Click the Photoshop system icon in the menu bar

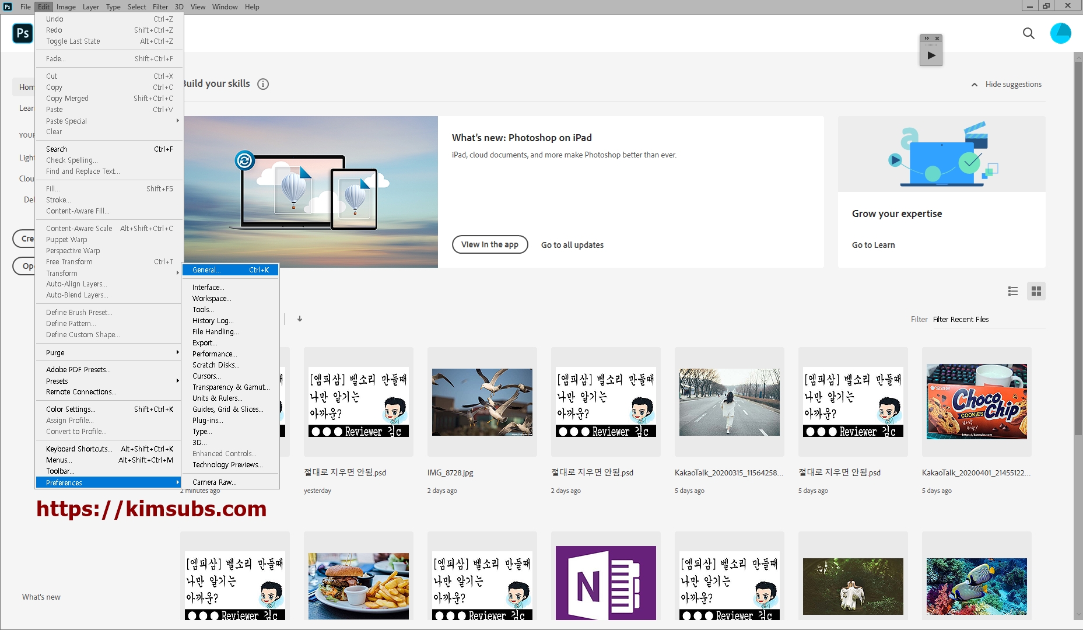tap(8, 6)
